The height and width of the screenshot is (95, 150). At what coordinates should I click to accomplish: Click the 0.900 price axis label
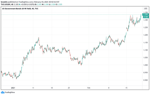click(145, 80)
